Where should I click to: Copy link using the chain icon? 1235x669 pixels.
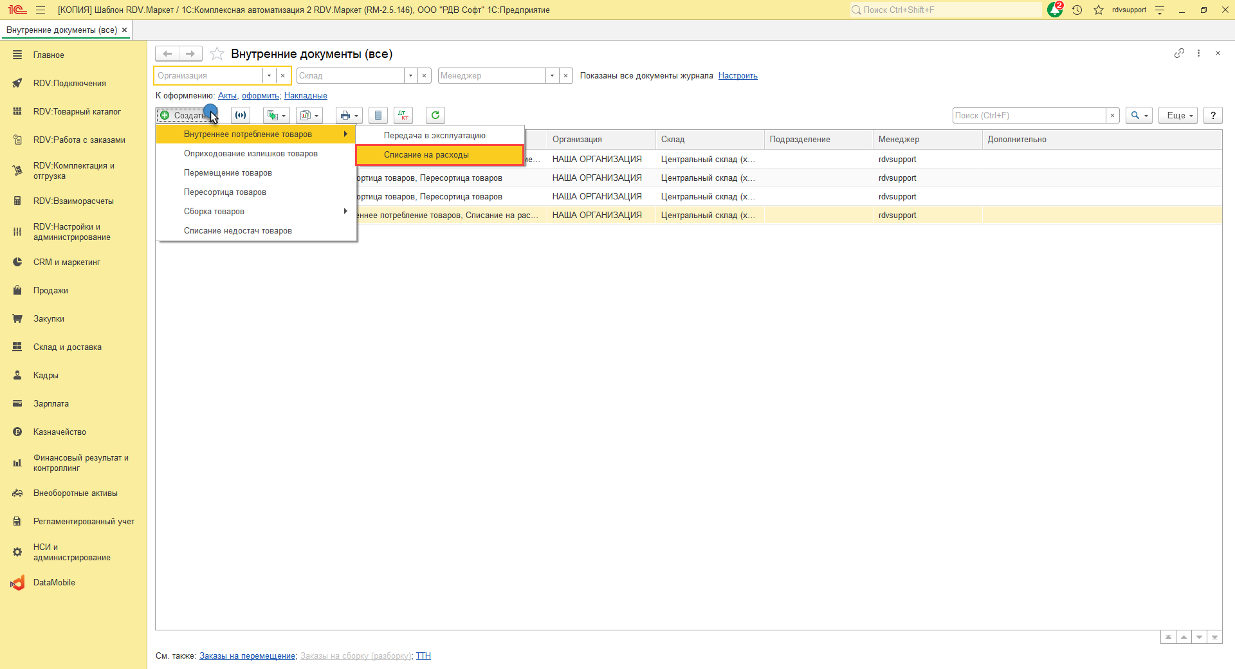pos(1178,53)
